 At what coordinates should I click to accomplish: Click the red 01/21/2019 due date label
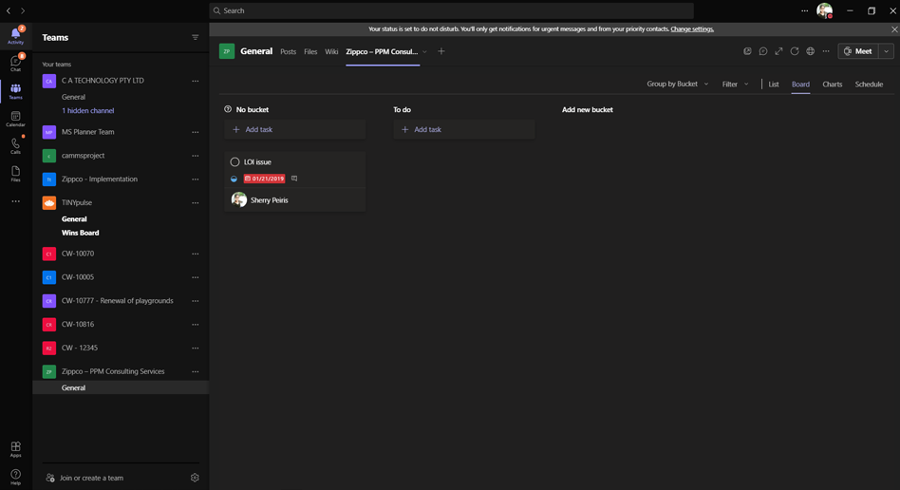[264, 179]
